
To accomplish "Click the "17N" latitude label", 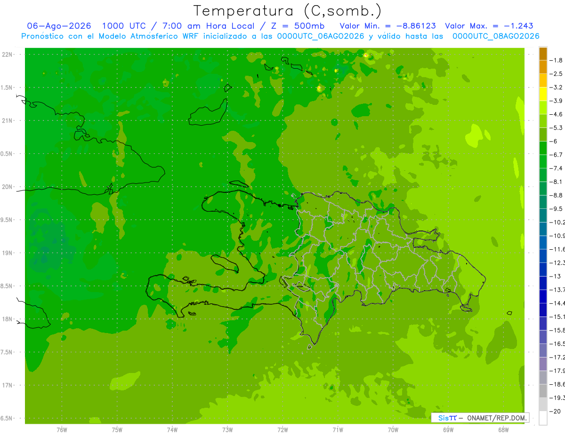I will point(8,385).
